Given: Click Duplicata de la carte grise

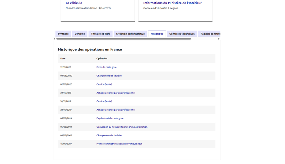Looking at the screenshot, I should (x=110, y=118).
